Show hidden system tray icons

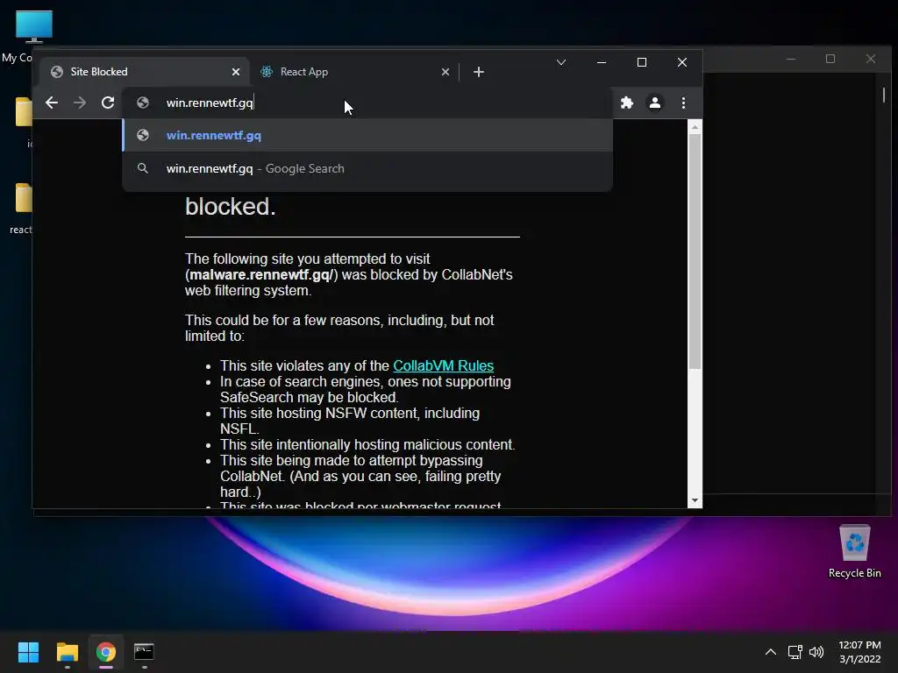tap(771, 652)
